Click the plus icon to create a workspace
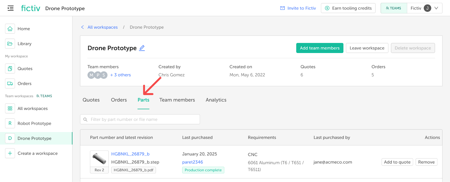 [10, 153]
